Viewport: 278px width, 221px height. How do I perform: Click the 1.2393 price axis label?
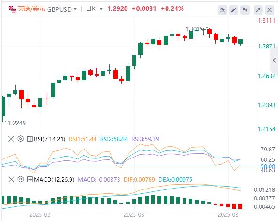[x=267, y=105]
